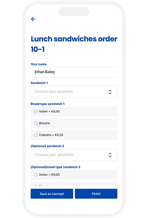Open the optional sandwich 2 dropdown
This screenshot has height=218, width=148.
pyautogui.click(x=74, y=155)
